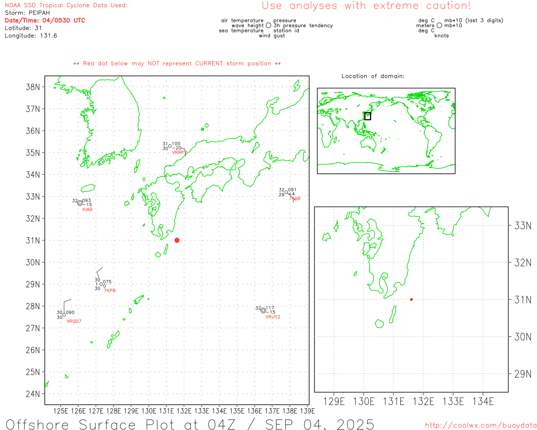Click the 091 pressure value near 7KAB
This screenshot has height=430, width=537.
click(x=292, y=190)
